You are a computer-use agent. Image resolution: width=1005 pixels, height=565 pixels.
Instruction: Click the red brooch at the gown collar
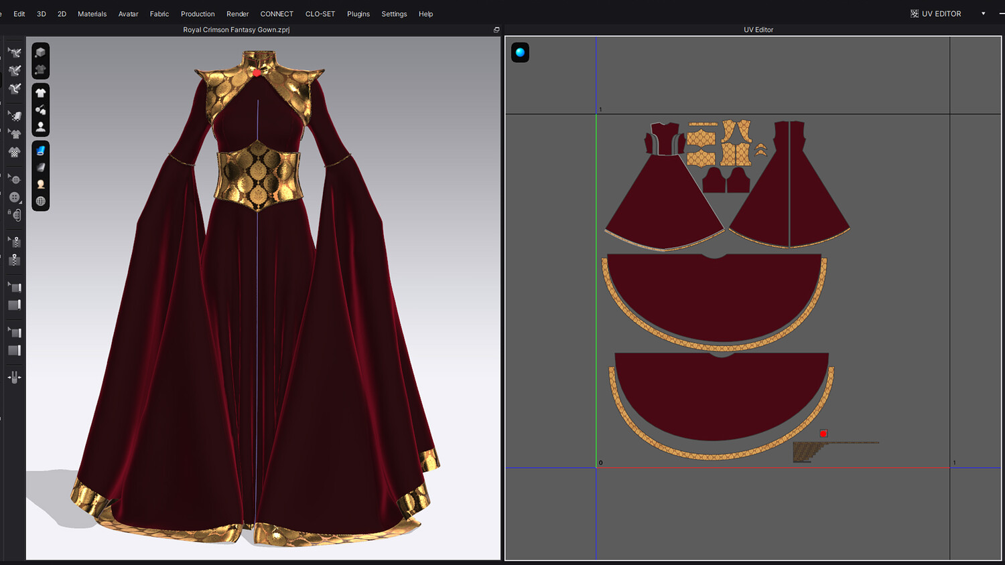click(257, 72)
